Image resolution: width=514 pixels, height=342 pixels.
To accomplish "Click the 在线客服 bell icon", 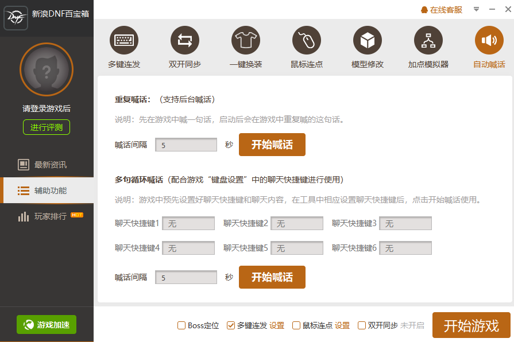I will tap(423, 10).
